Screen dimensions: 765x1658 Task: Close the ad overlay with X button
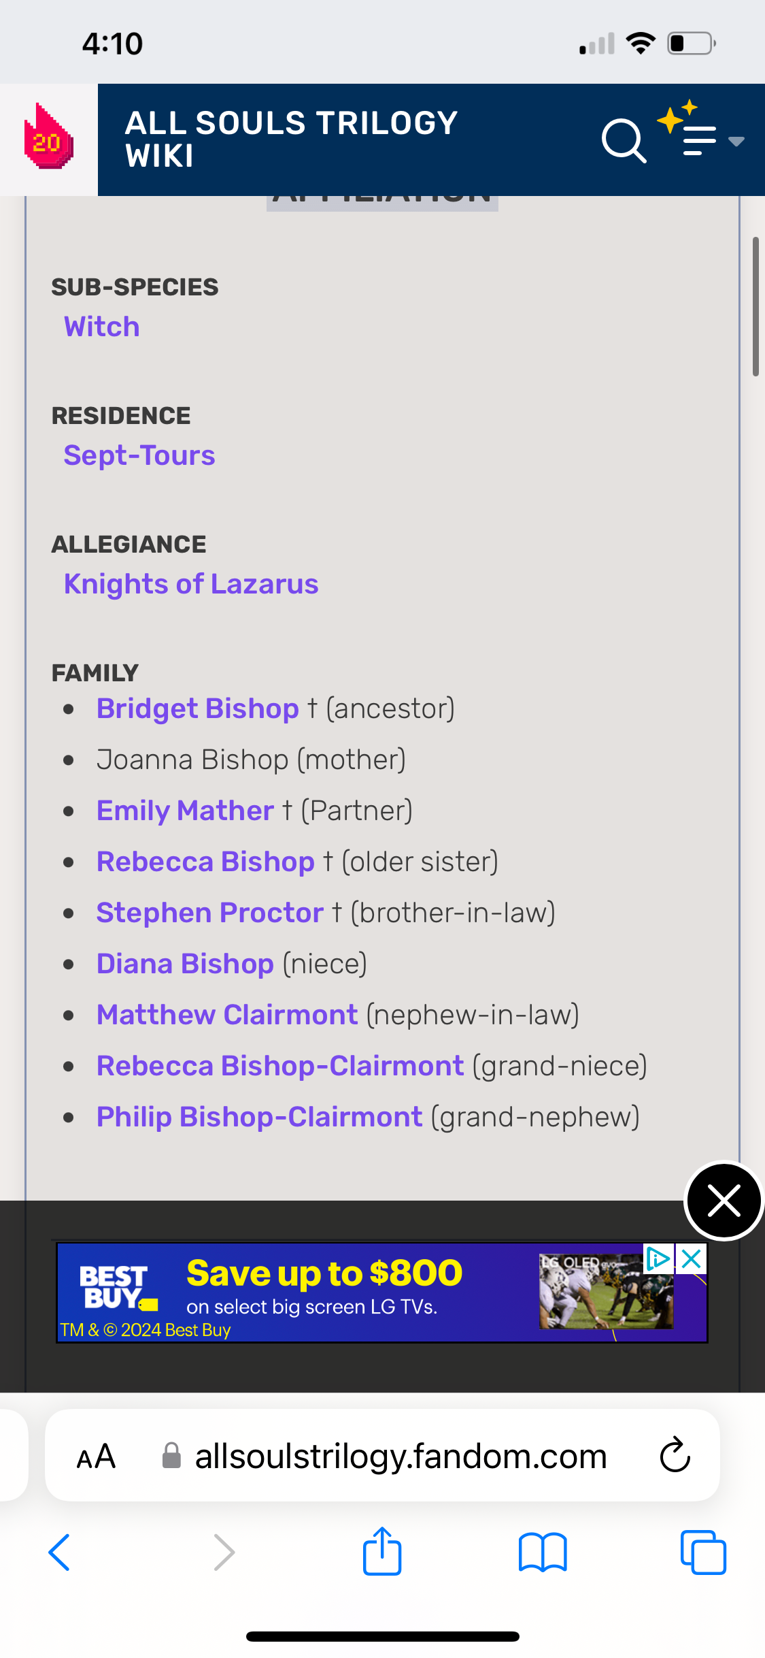tap(724, 1200)
